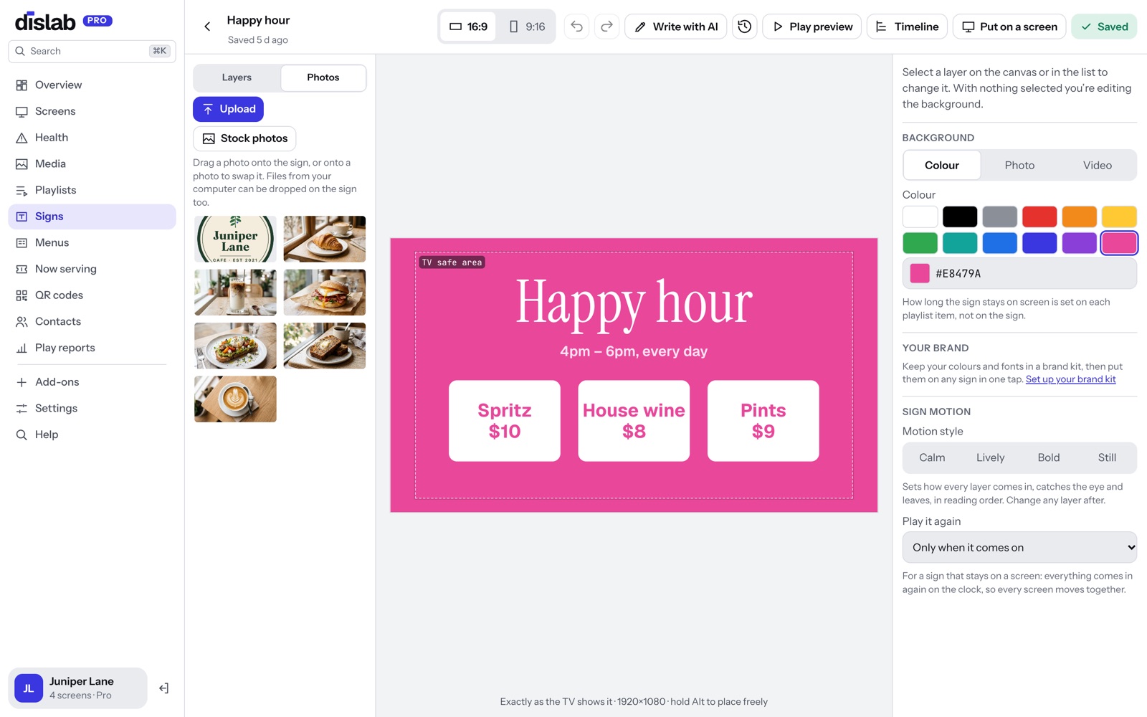Open Overview in the sidebar
The width and height of the screenshot is (1147, 717).
coord(92,85)
